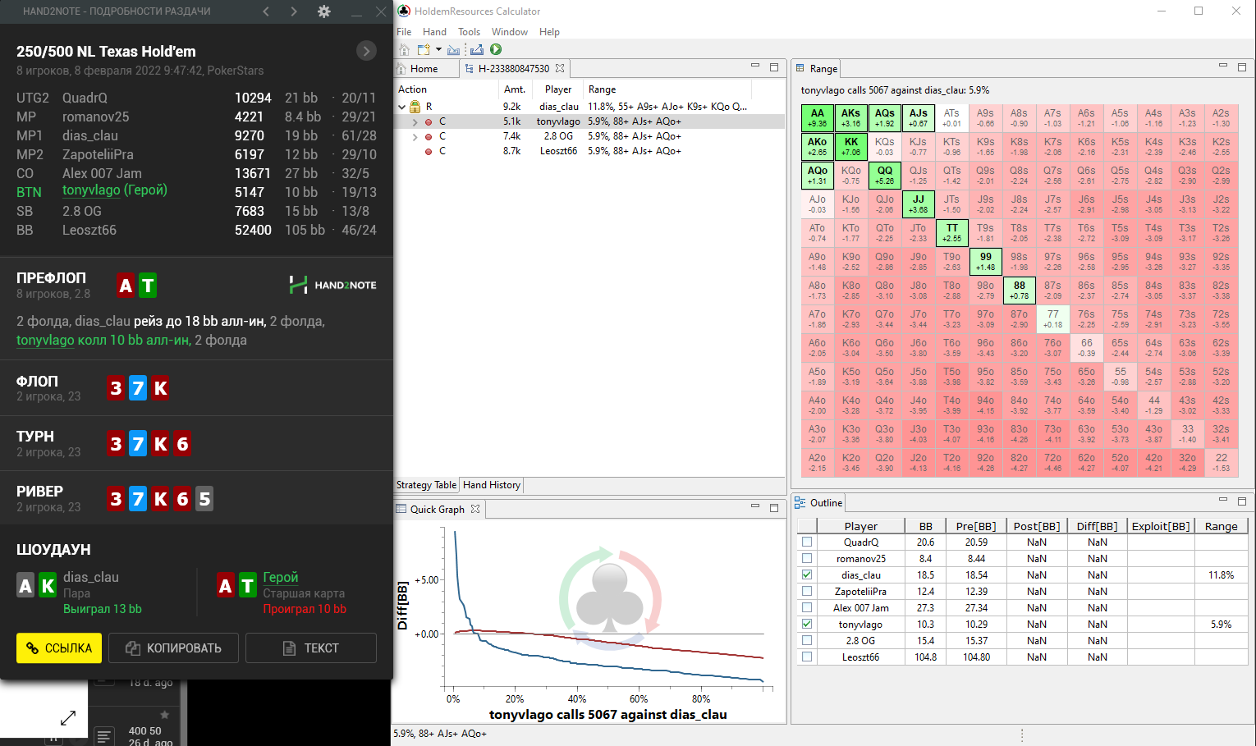Open the Tools menu
This screenshot has height=746, width=1256.
click(469, 32)
